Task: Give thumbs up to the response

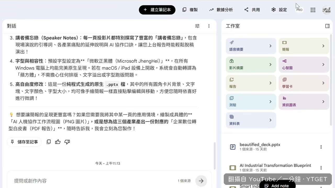Action: pyautogui.click(x=58, y=142)
